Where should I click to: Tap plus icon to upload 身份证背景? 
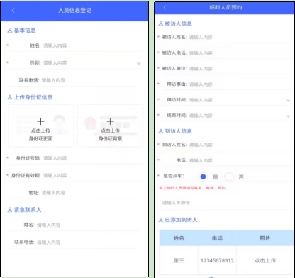(110, 121)
